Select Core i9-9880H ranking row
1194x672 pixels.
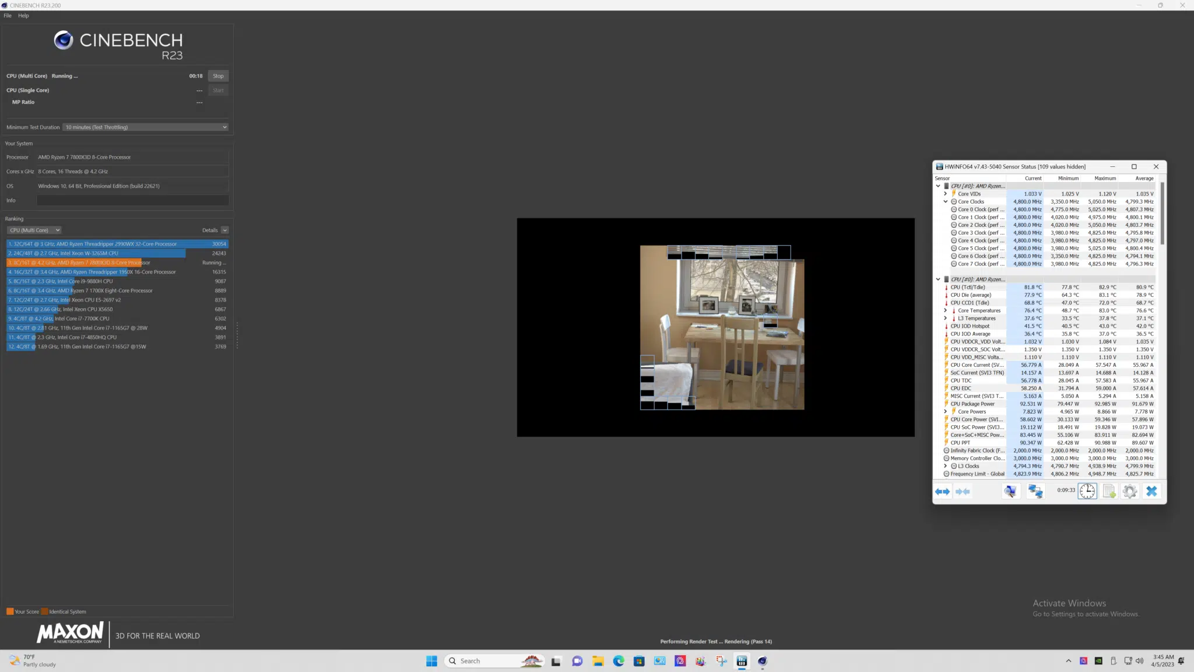point(117,281)
